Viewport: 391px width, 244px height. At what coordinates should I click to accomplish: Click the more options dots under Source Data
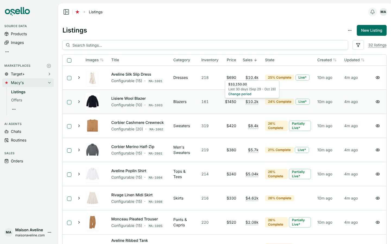(x=7, y=52)
